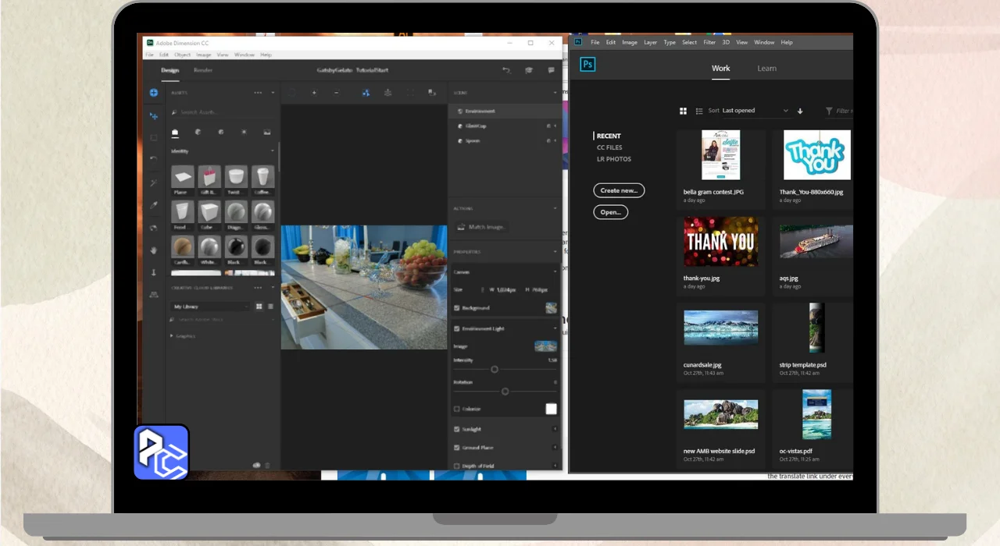This screenshot has width=1000, height=546.
Task: Click the blue Add content plus icon
Action: pyautogui.click(x=154, y=93)
